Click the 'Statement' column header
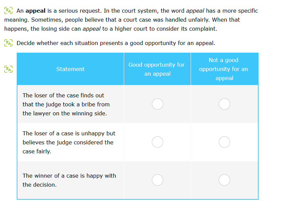The height and width of the screenshot is (201, 291). click(x=70, y=69)
